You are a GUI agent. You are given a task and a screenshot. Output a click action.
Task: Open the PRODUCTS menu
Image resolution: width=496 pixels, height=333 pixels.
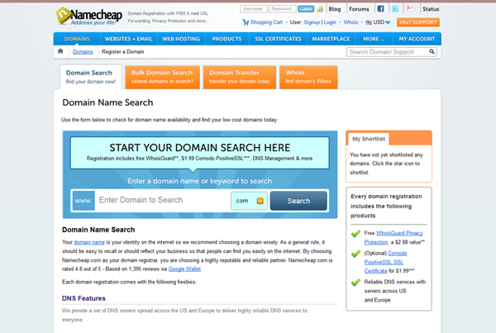click(x=227, y=39)
